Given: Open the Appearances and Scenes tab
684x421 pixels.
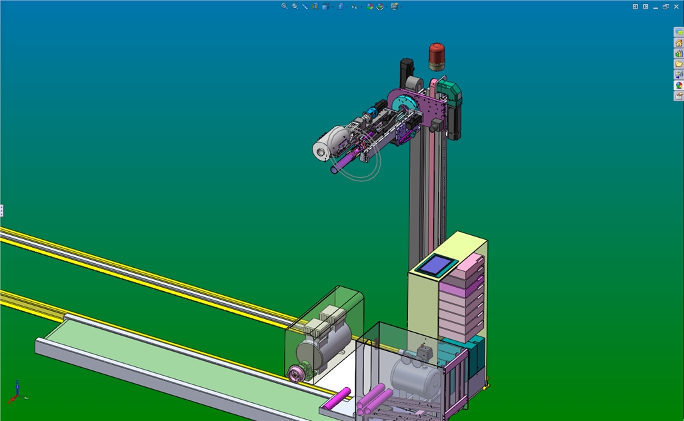Looking at the screenshot, I should click(679, 85).
